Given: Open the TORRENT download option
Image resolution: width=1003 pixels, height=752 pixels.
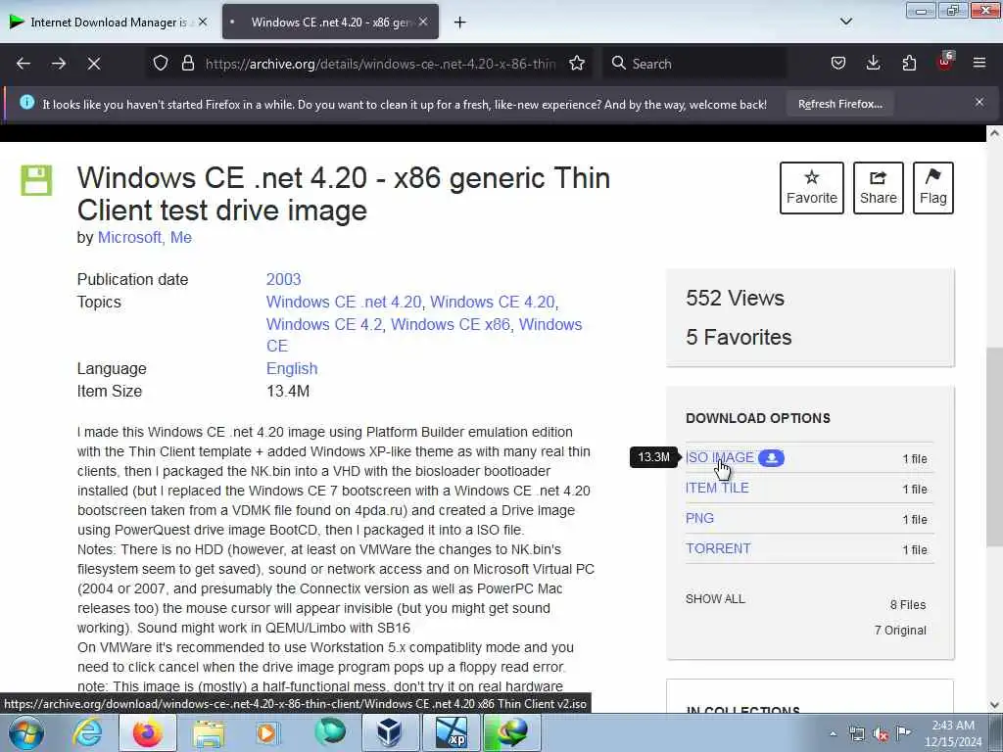Looking at the screenshot, I should [x=718, y=548].
